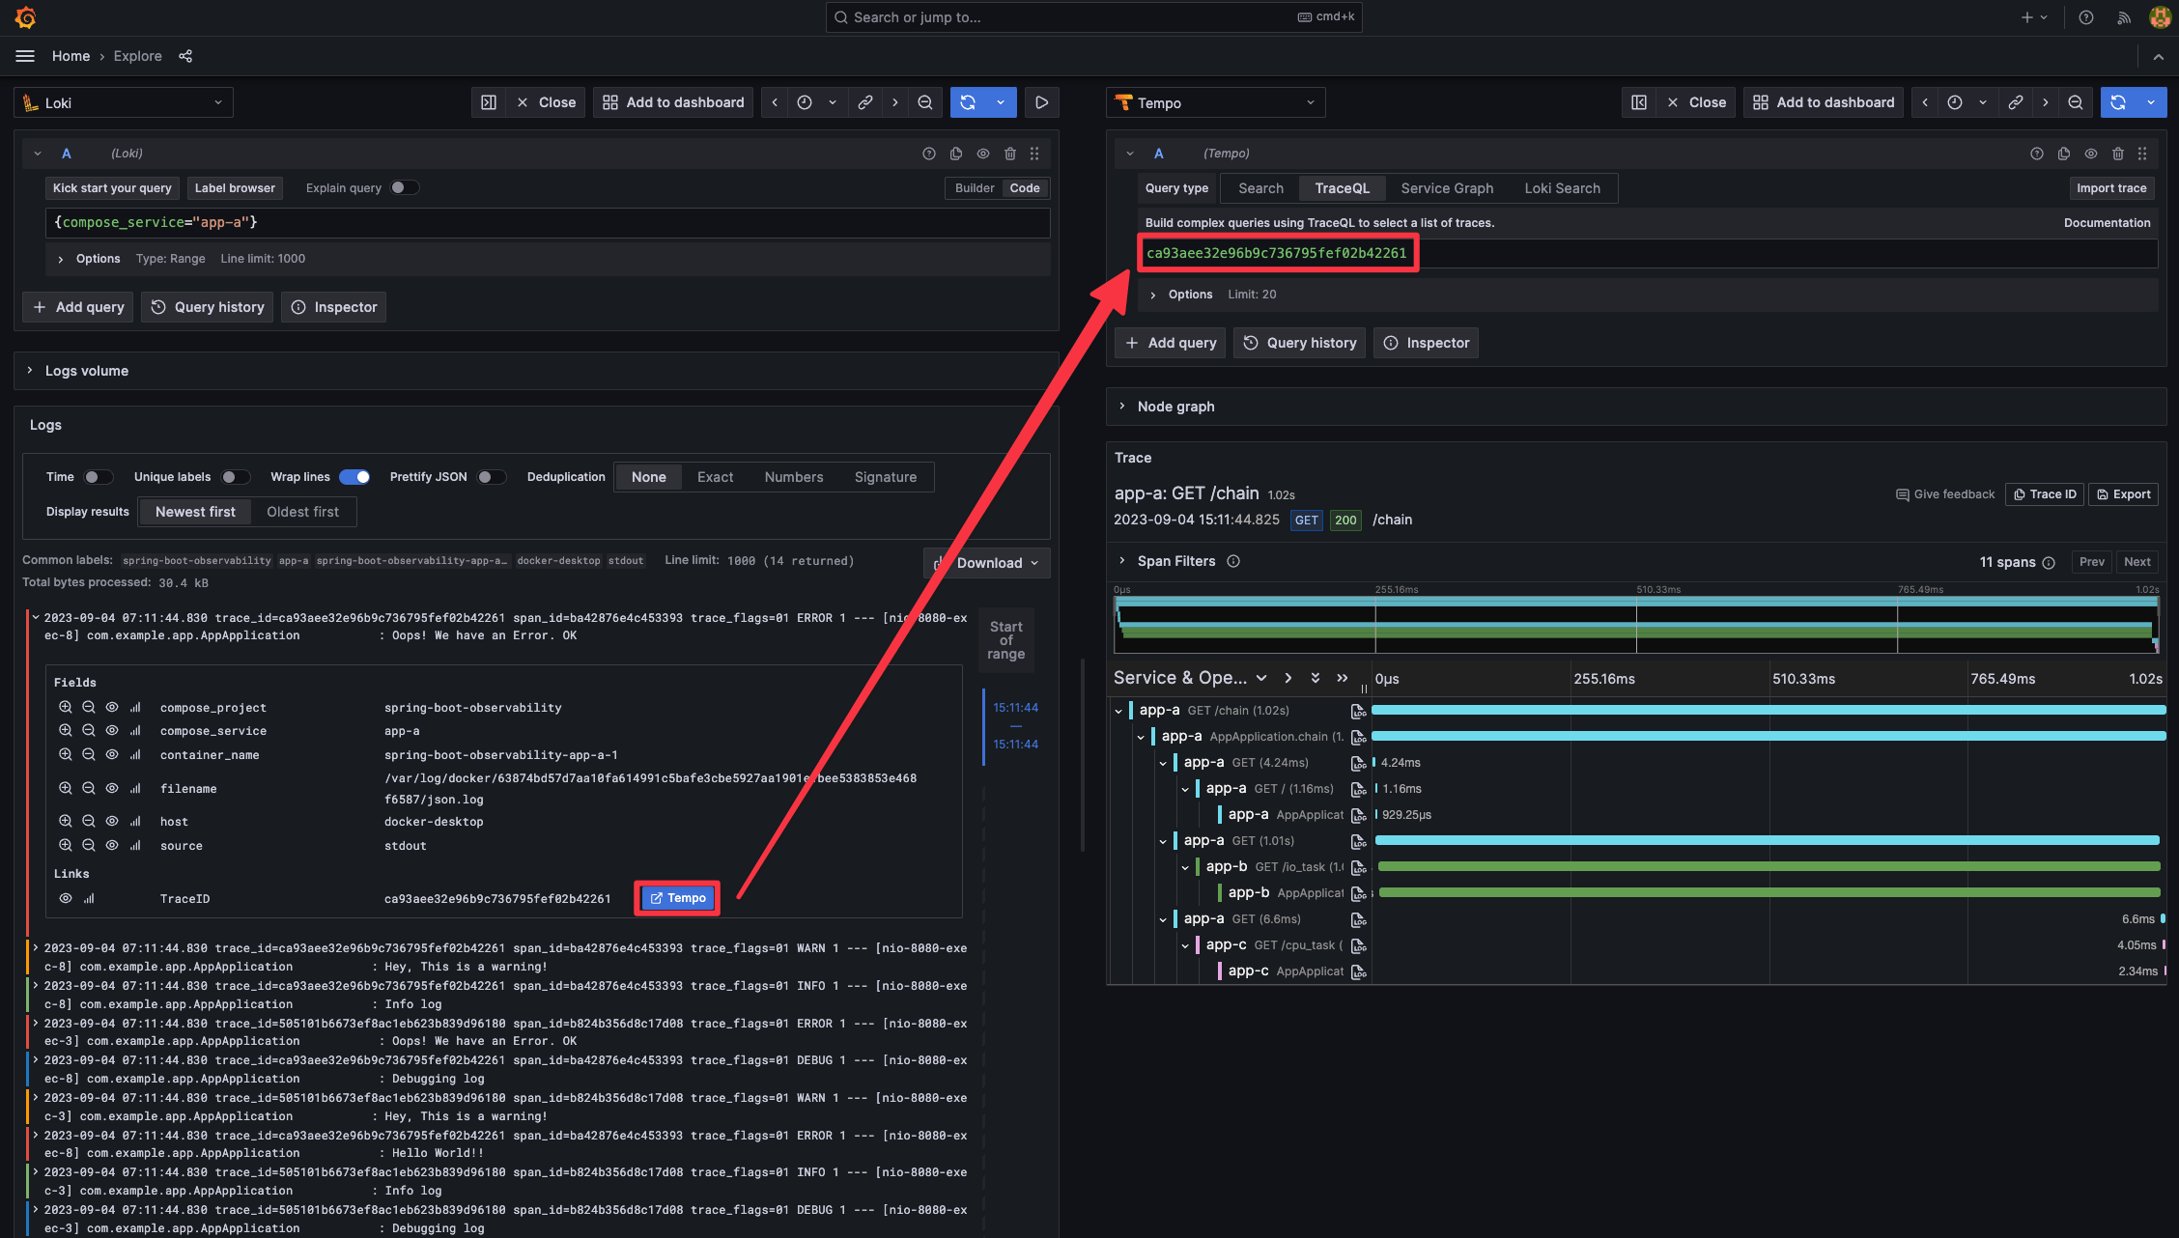The image size is (2179, 1238).
Task: Click the Loki datasource flame icon
Action: [x=30, y=103]
